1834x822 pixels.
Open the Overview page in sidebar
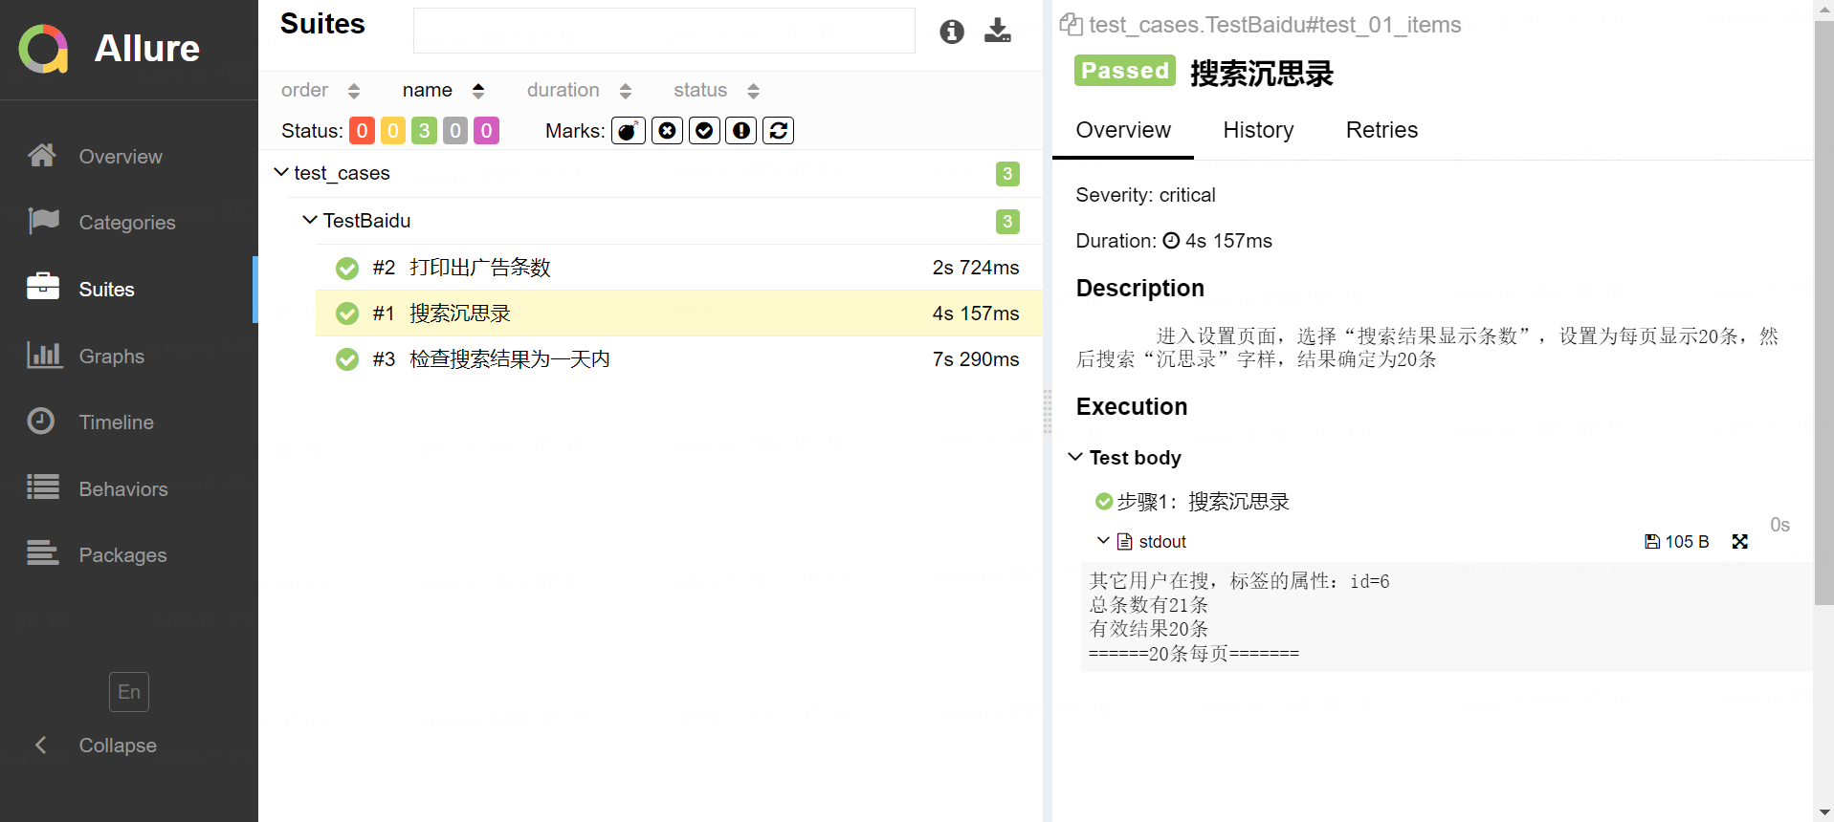121,156
